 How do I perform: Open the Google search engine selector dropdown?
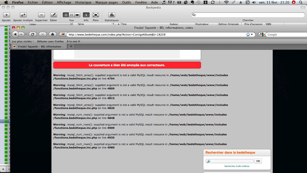(261, 35)
